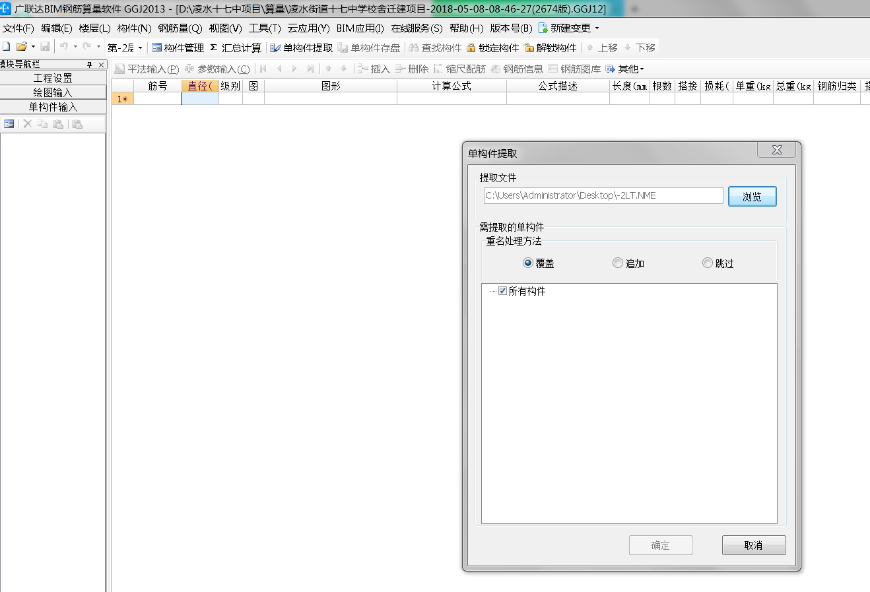
Task: Click 下移 move down button
Action: click(640, 48)
